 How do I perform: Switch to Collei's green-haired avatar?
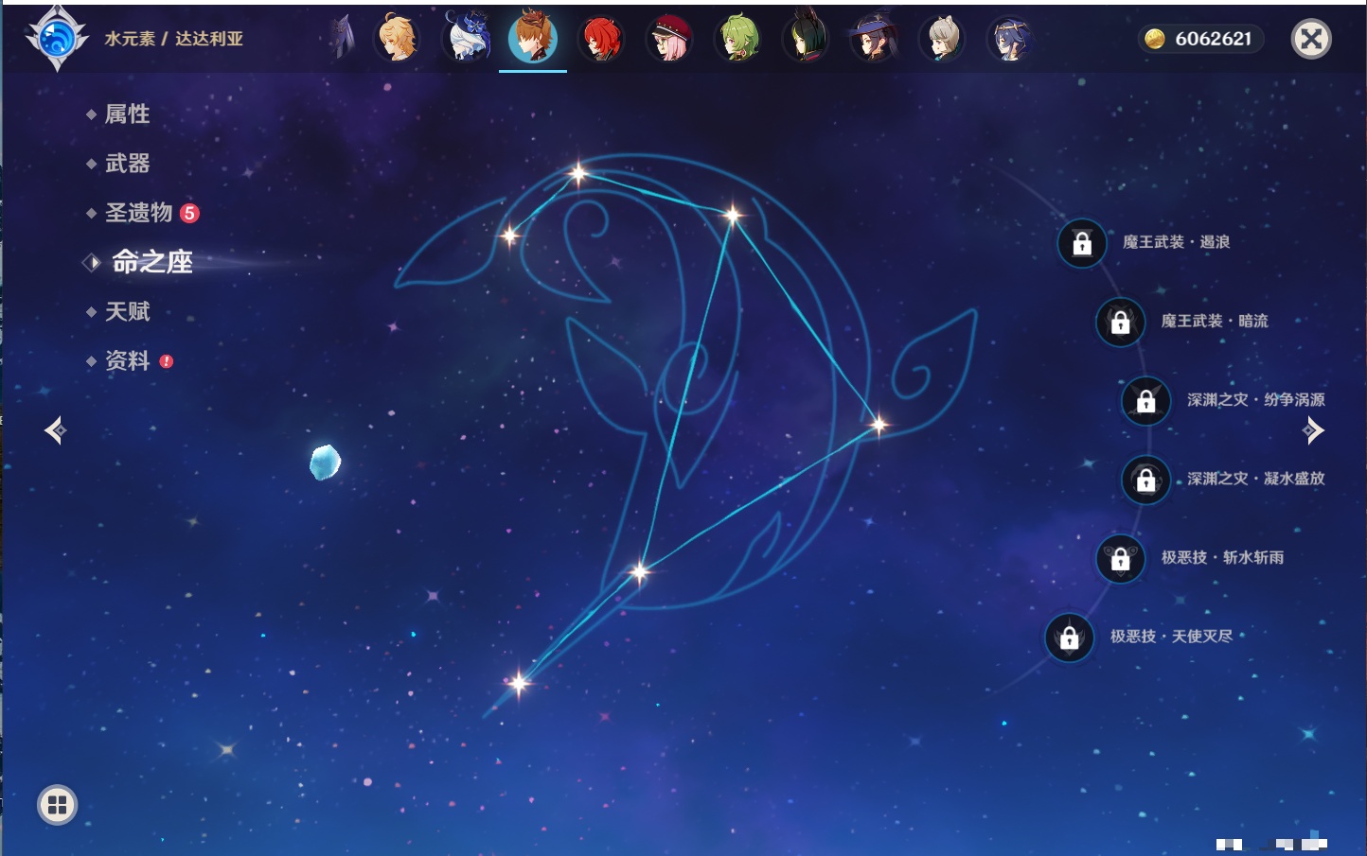pos(737,39)
